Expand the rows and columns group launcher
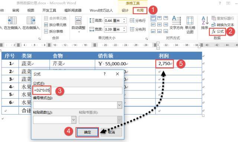Image resolution: width=238 pixels, height=142 pixels. 39,39
